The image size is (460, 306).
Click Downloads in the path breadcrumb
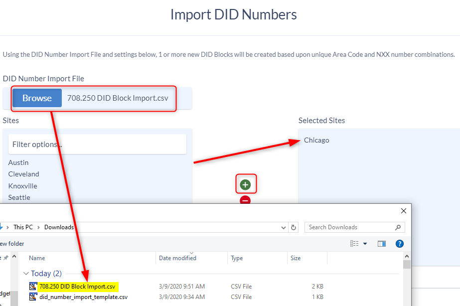coord(59,227)
